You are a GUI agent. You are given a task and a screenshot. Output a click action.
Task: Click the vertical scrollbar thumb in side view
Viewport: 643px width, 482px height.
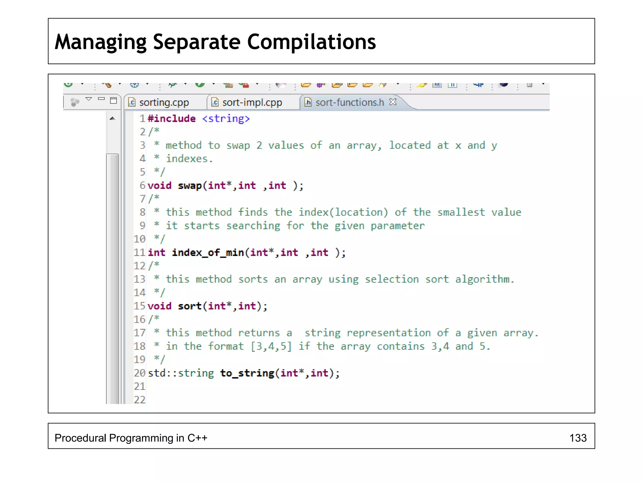click(112, 279)
